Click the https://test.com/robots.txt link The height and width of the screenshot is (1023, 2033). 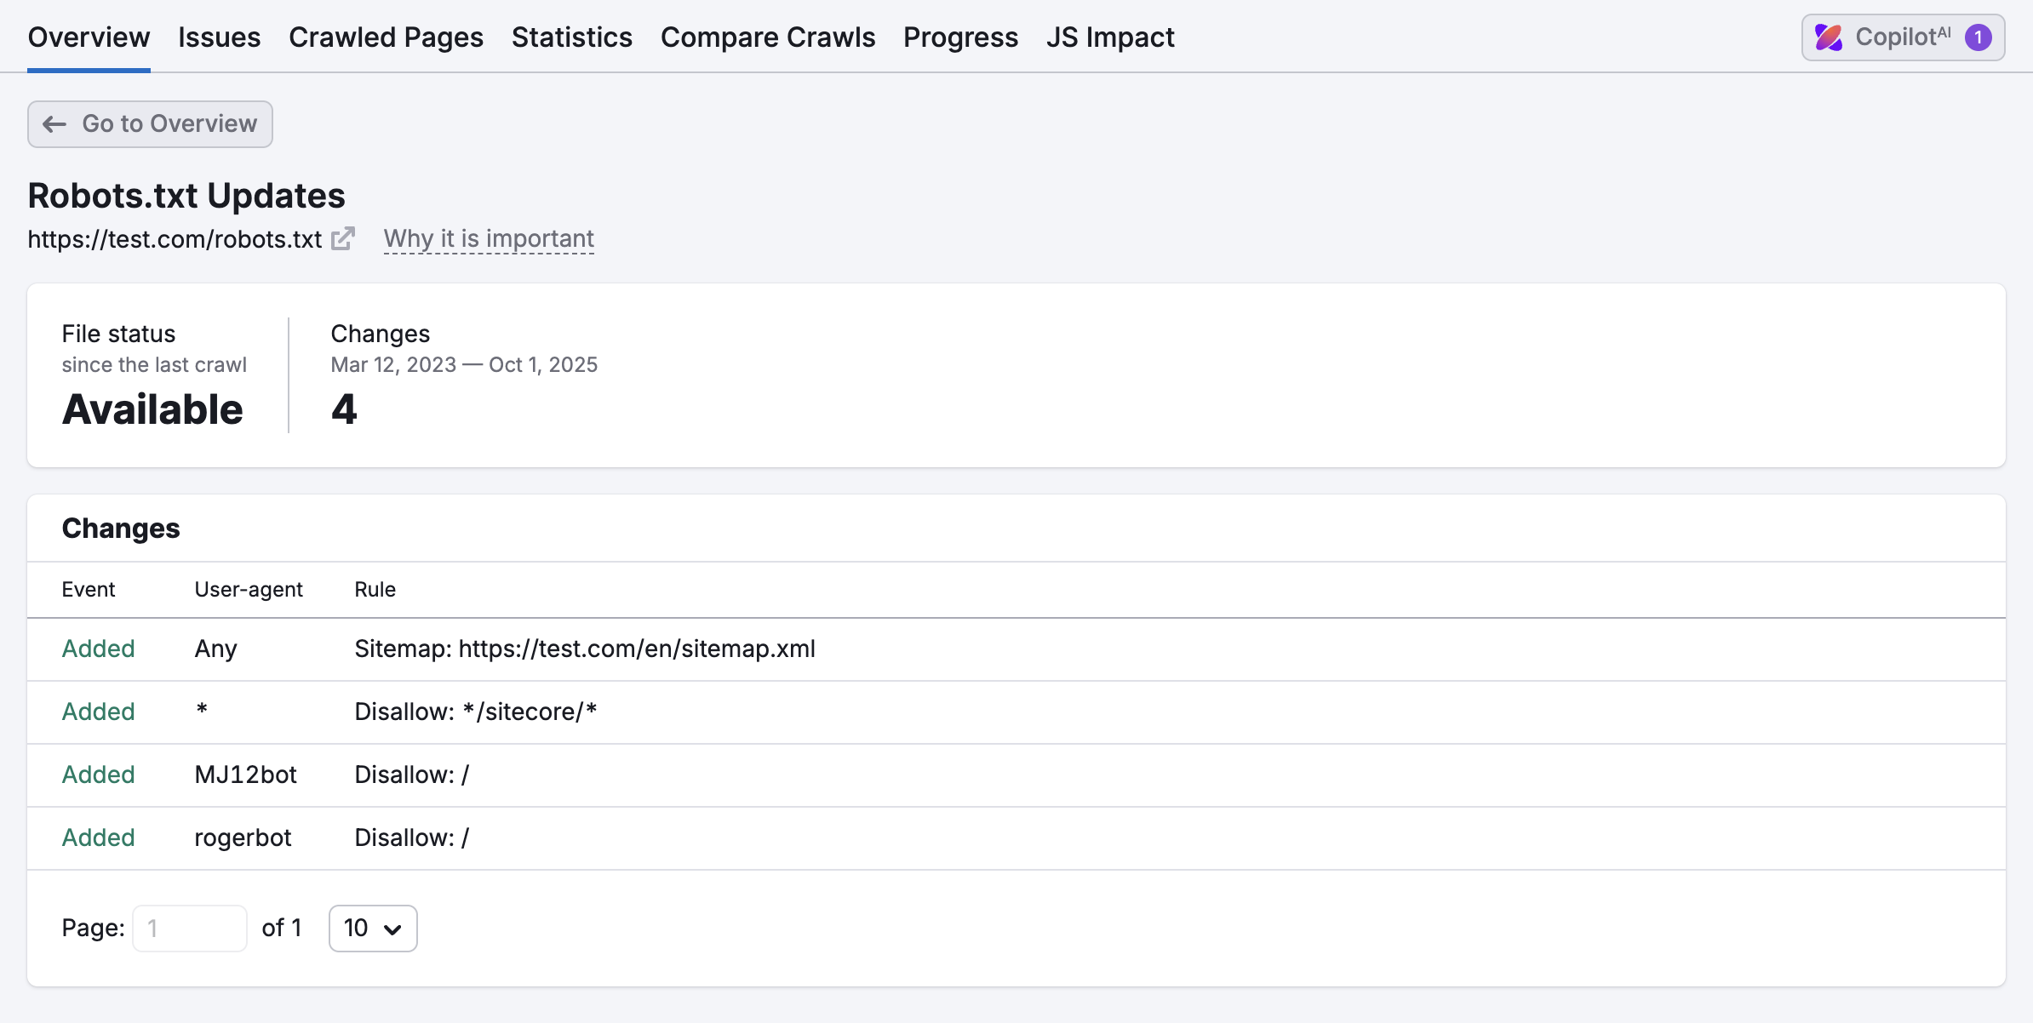(x=171, y=239)
